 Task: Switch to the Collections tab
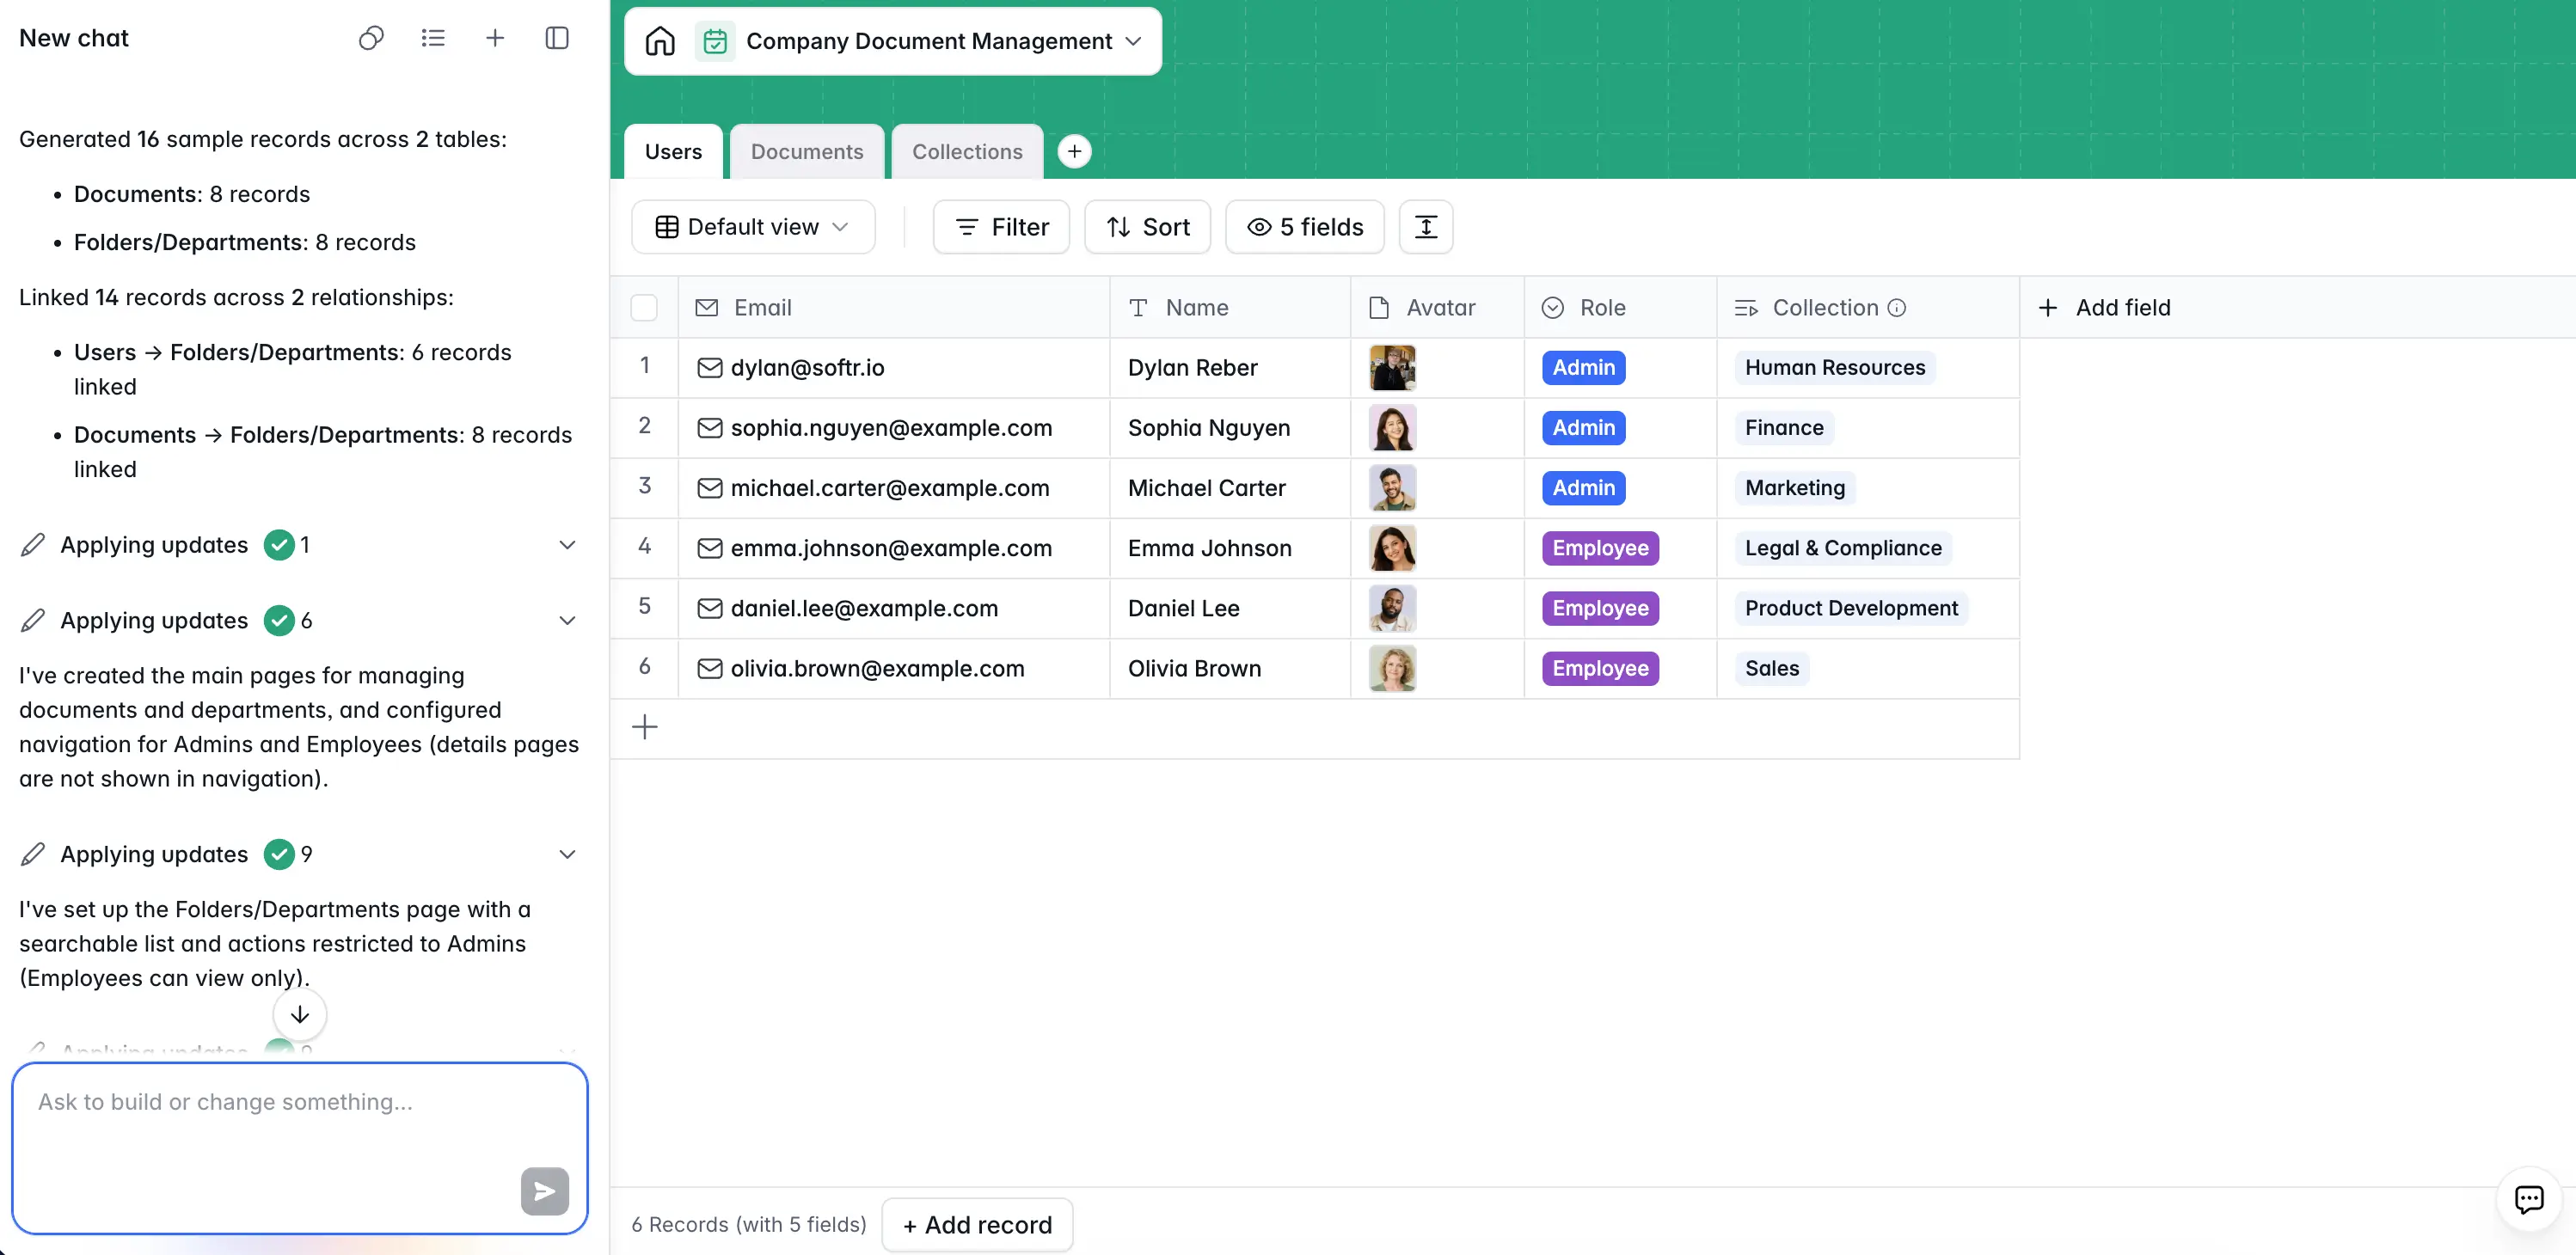(x=966, y=151)
